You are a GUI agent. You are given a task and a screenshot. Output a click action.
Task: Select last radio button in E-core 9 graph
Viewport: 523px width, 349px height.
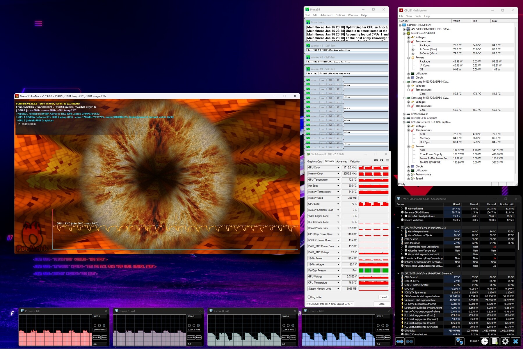387,325
